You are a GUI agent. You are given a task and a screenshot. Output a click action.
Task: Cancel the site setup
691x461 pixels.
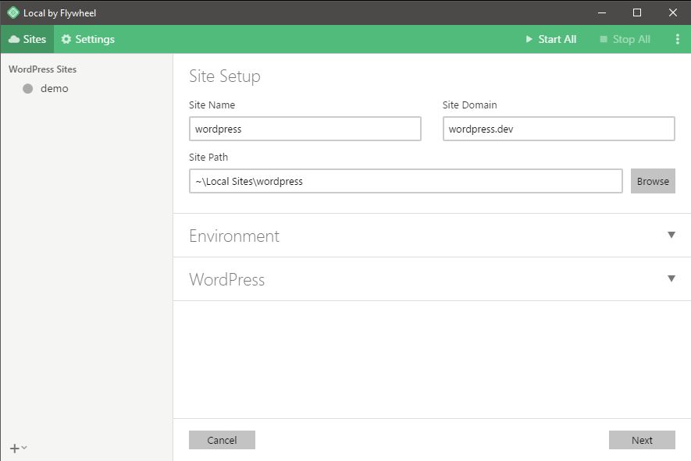click(222, 440)
